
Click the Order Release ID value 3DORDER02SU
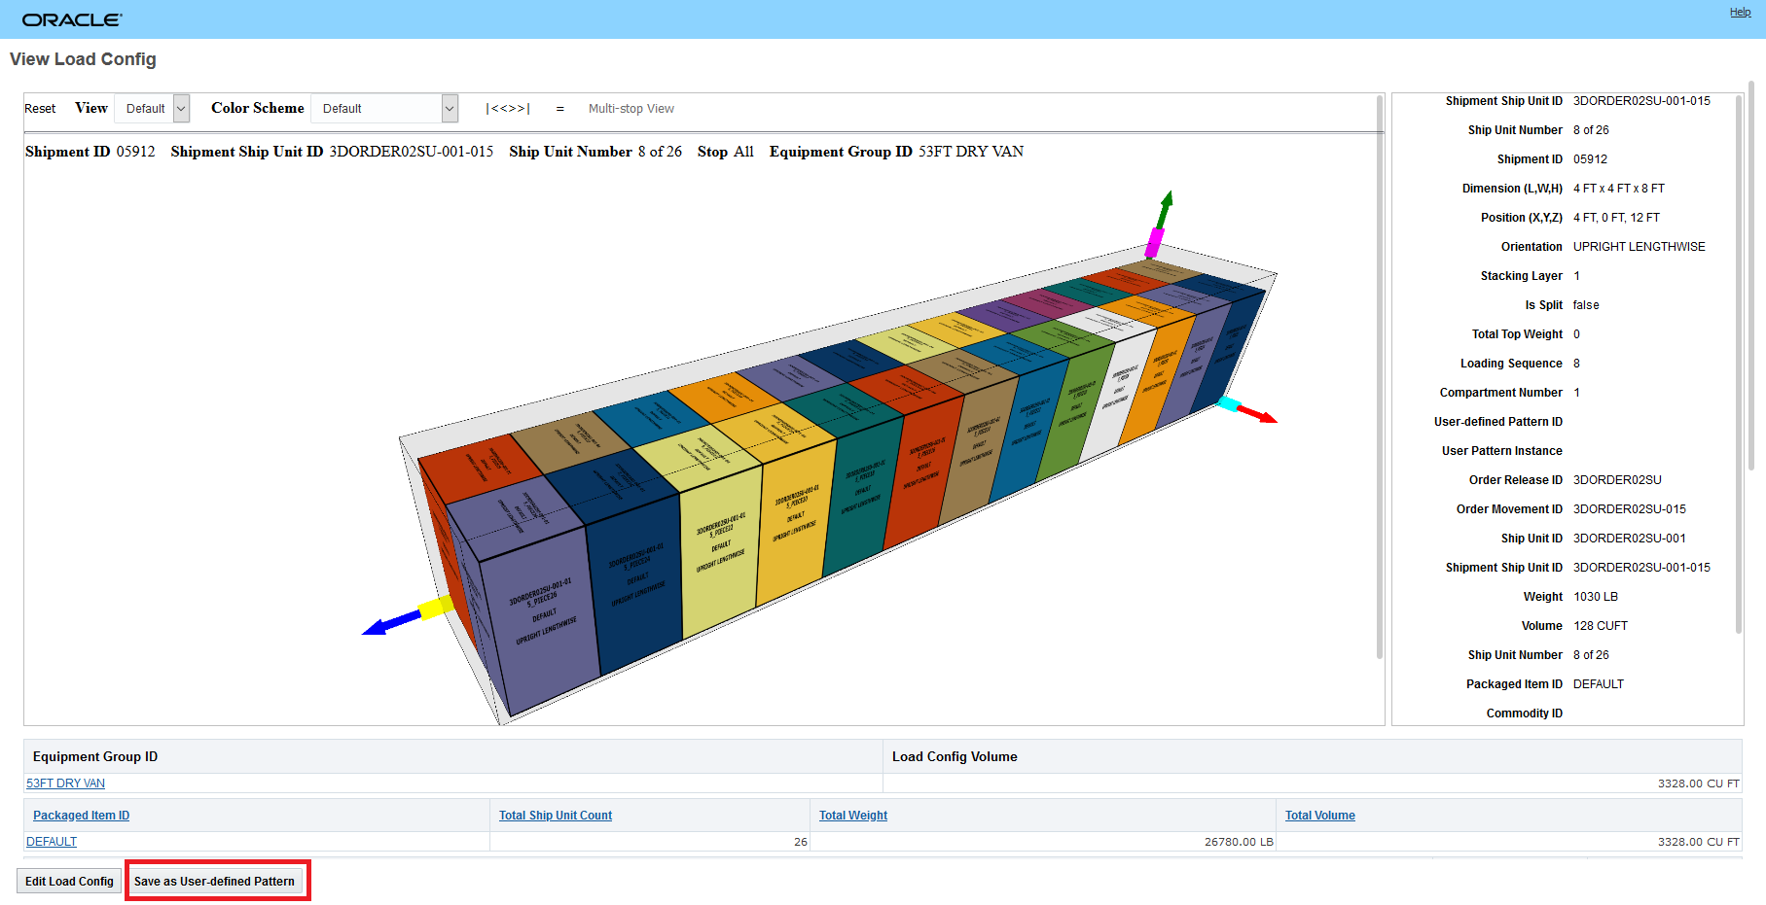click(1617, 480)
